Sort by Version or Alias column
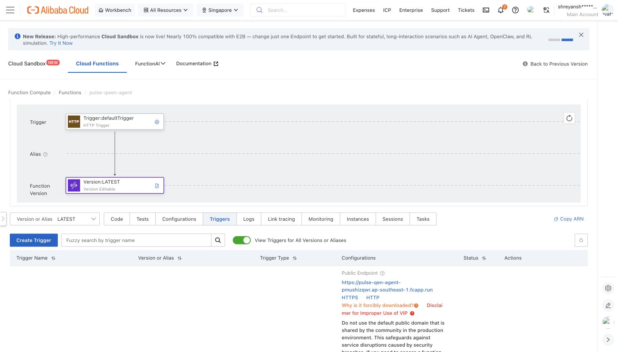The height and width of the screenshot is (352, 618). pyautogui.click(x=179, y=258)
